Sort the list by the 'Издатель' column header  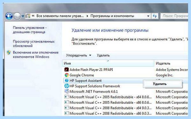(x=171, y=63)
